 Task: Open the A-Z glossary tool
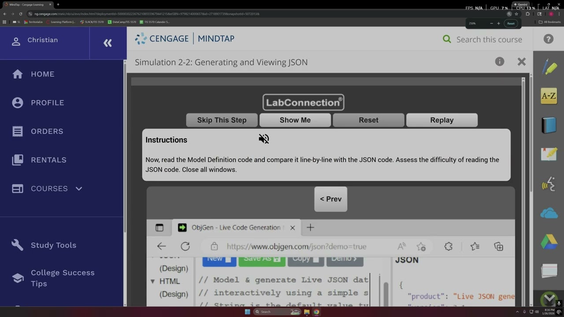(549, 96)
